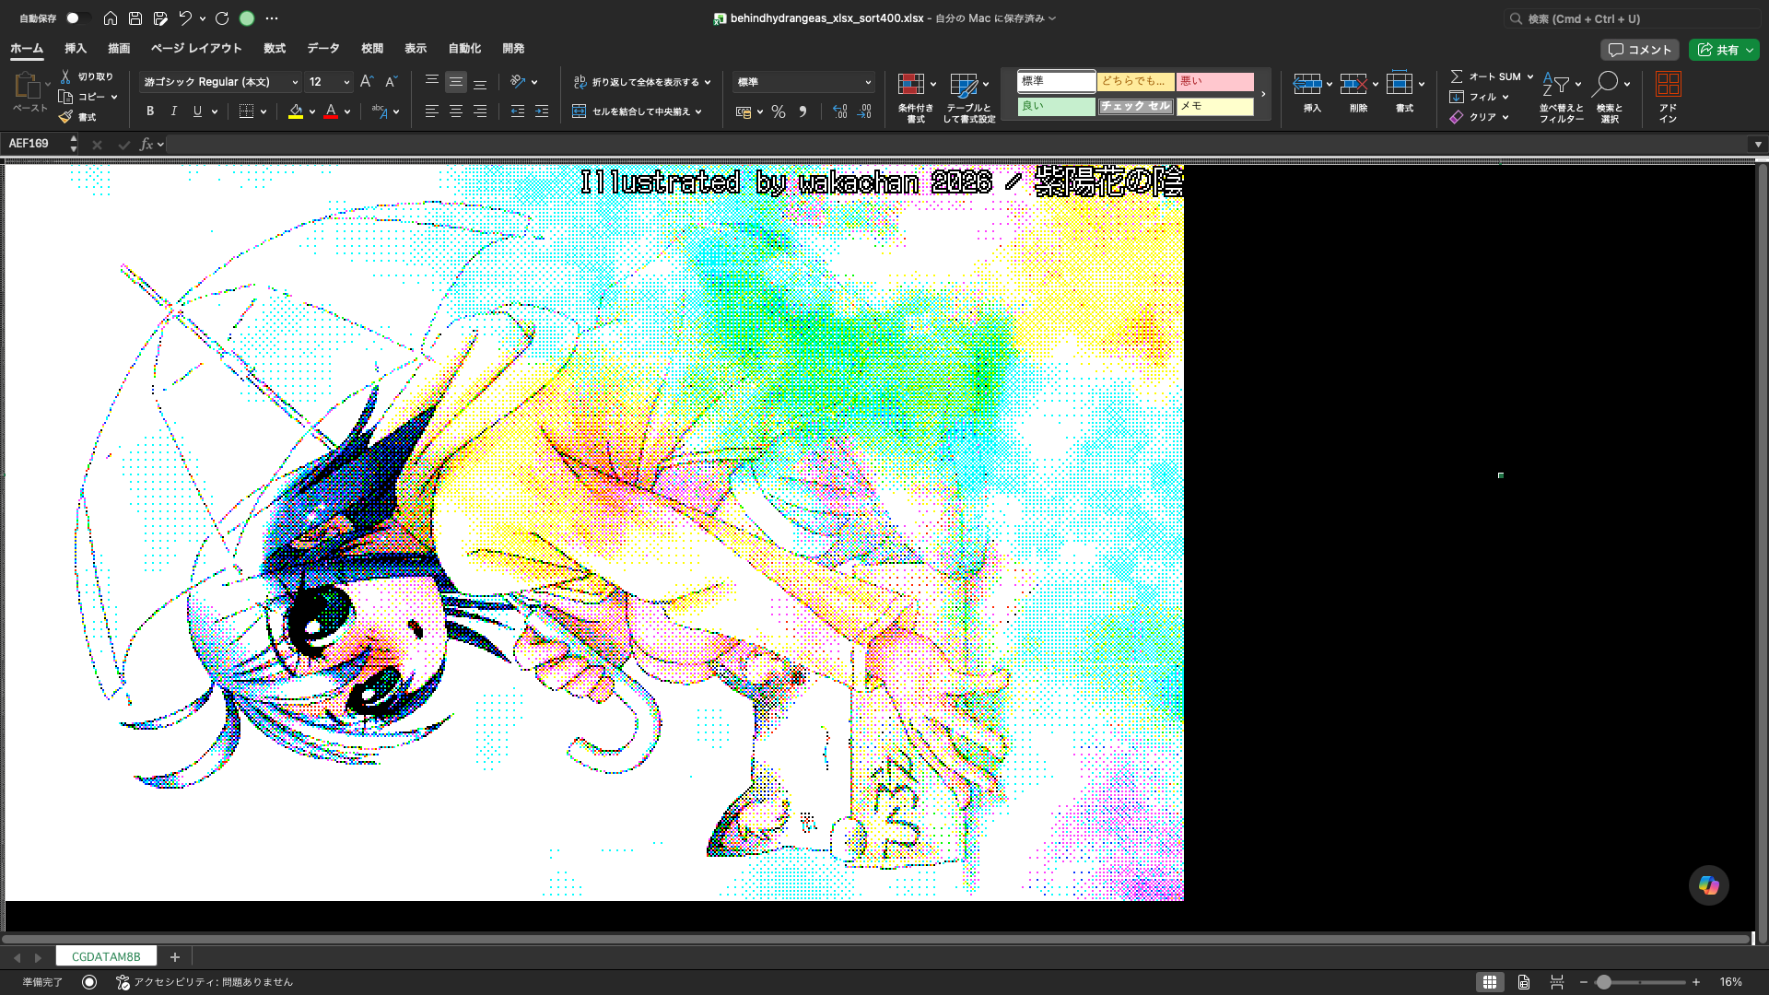Click the percent style icon

(x=779, y=111)
